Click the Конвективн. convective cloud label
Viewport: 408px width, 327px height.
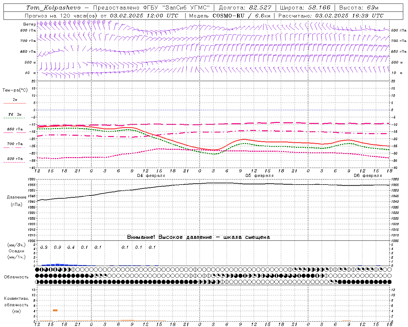point(16,299)
